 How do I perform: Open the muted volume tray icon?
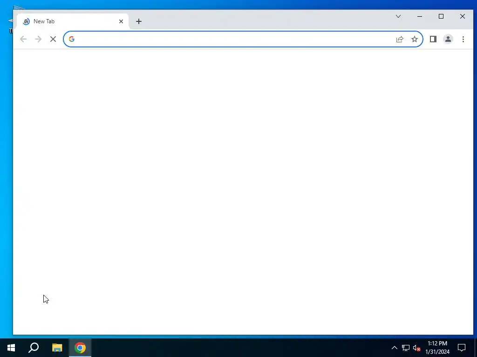(416, 348)
